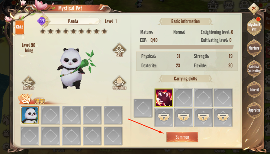Click the EXP progress bar
Screen dimensions: 270x154
tap(186, 47)
